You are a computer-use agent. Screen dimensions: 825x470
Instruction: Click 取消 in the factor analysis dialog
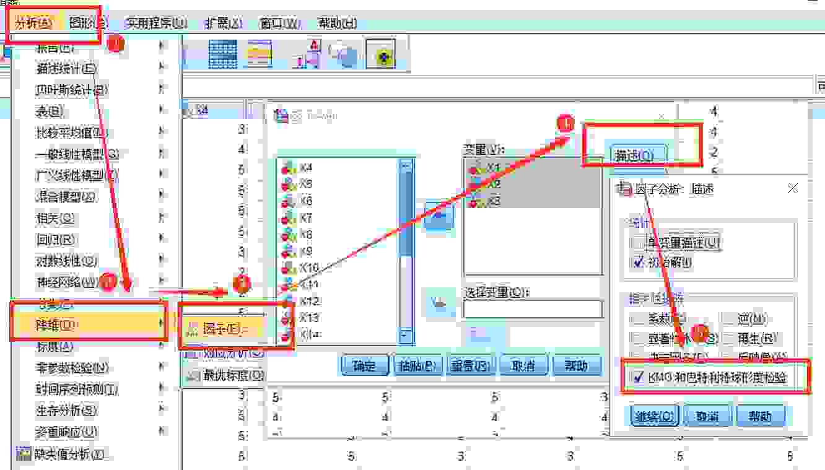(x=524, y=366)
